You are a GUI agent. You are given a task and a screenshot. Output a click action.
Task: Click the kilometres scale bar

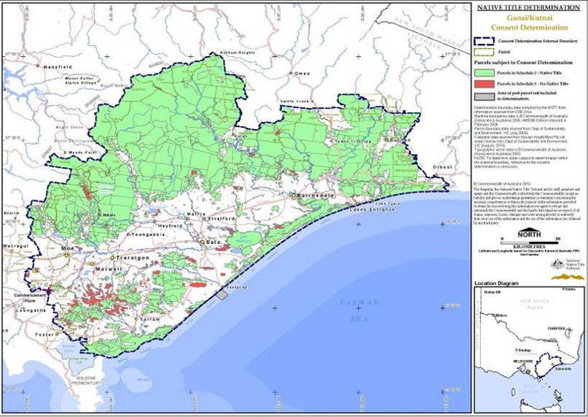tap(529, 243)
